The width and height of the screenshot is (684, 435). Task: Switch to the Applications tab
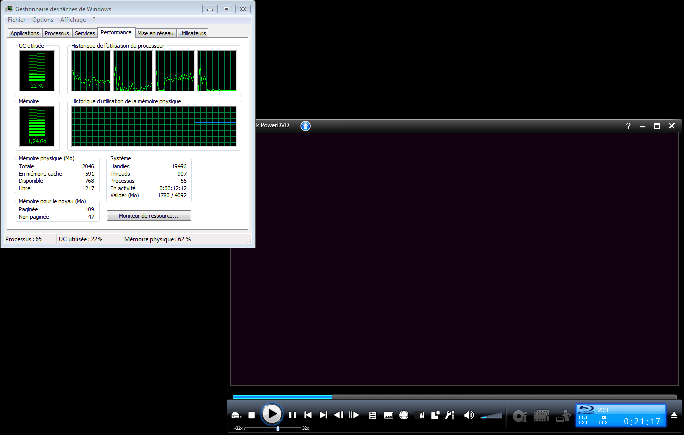pyautogui.click(x=25, y=33)
